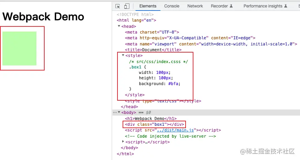Open the Network tab

tap(195, 6)
